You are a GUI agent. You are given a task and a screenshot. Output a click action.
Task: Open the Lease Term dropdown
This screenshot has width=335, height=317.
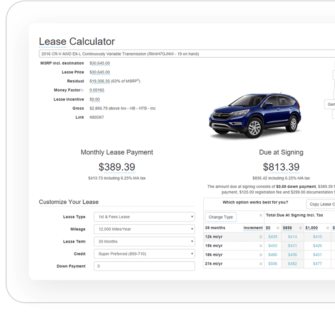click(x=145, y=242)
